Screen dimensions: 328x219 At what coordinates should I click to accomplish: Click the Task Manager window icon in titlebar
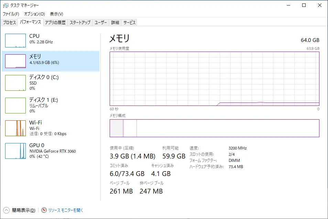(7, 5)
